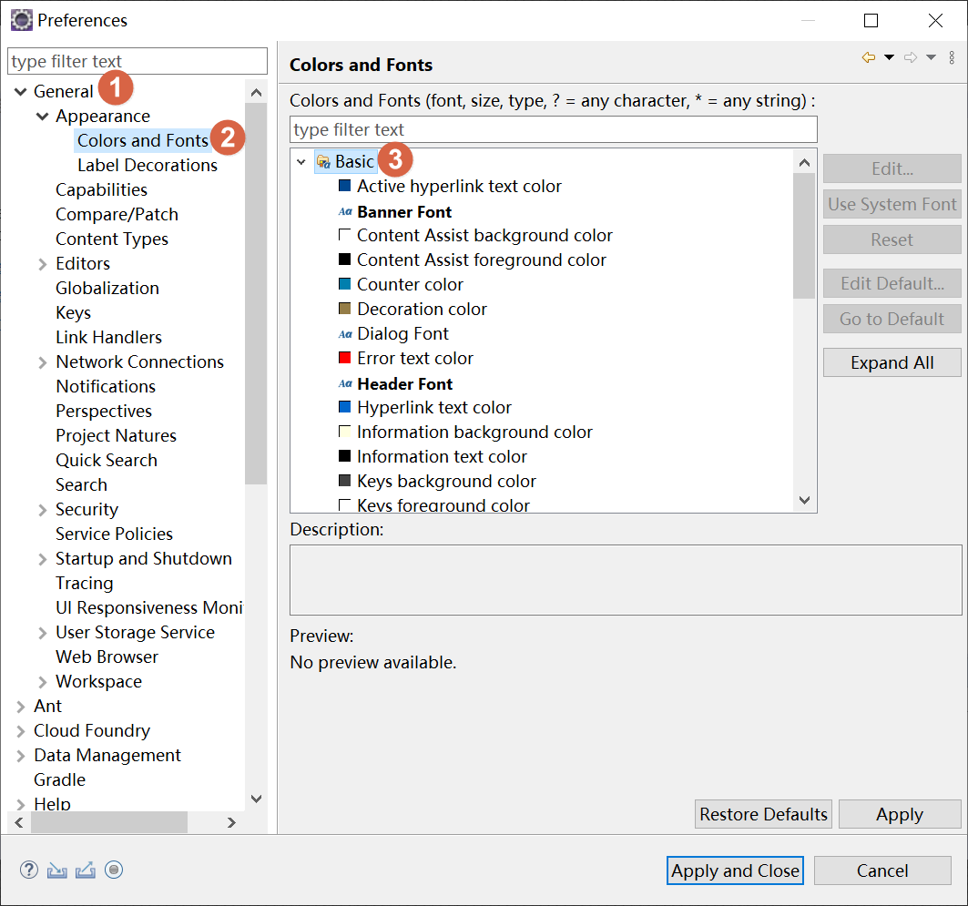Collapse the General tree node
Viewport: 968px width, 906px height.
coord(20,92)
